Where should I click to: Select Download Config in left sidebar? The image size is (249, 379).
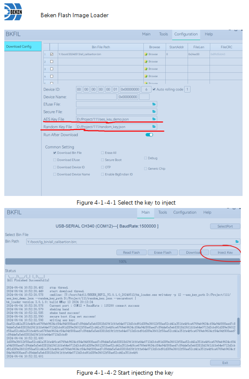pos(23,47)
